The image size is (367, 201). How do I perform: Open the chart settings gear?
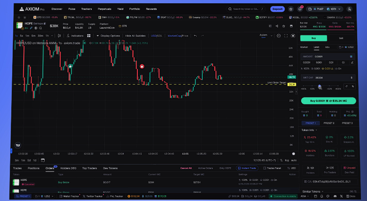tap(279, 36)
